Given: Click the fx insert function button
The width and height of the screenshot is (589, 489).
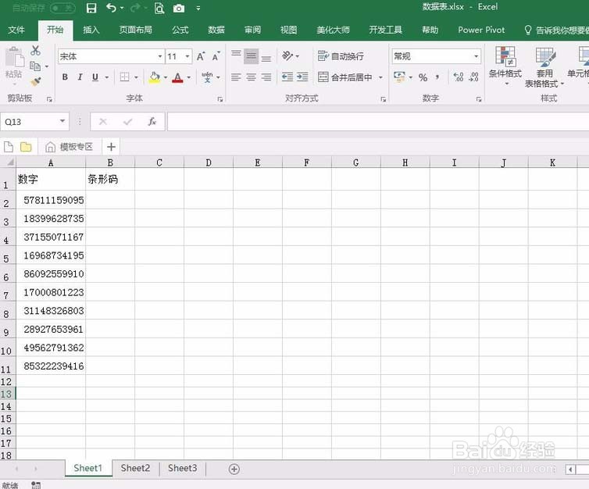Looking at the screenshot, I should [x=152, y=121].
